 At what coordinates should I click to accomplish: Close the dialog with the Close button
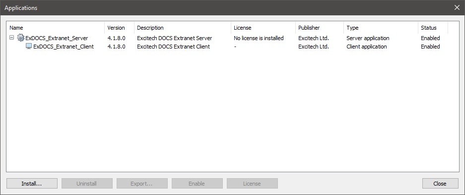pyautogui.click(x=440, y=184)
